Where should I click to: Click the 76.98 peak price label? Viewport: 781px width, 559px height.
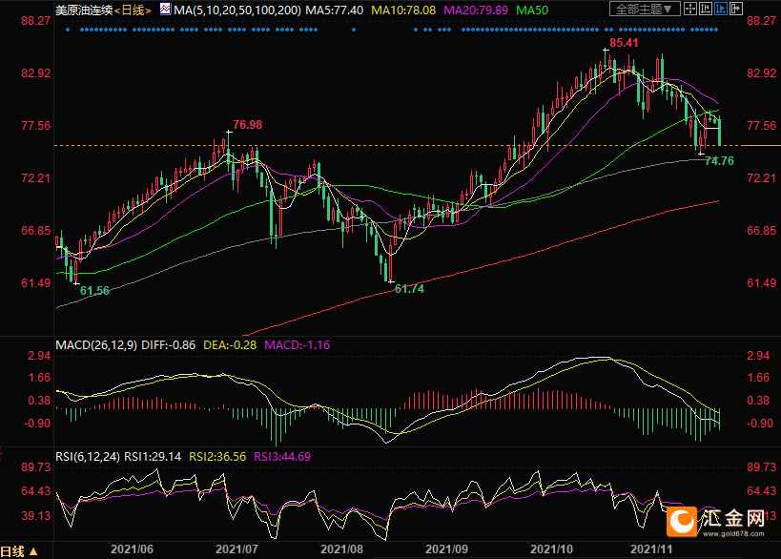[248, 125]
